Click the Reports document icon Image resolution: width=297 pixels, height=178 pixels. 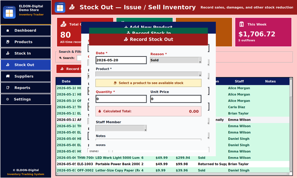coord(8,88)
